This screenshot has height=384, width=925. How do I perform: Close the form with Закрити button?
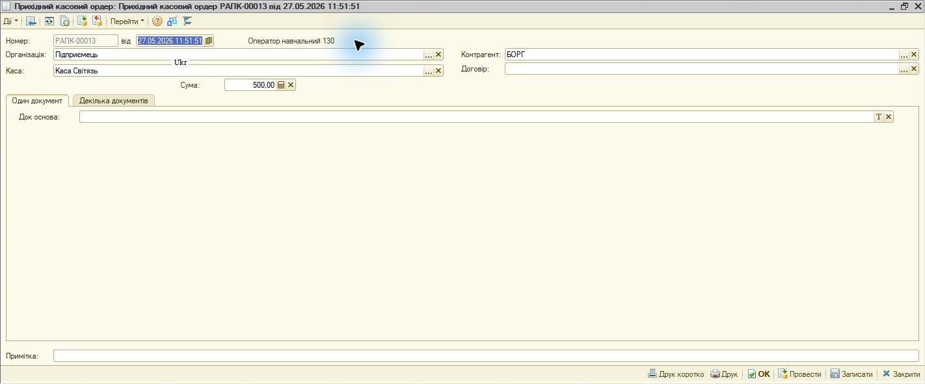[x=901, y=374]
